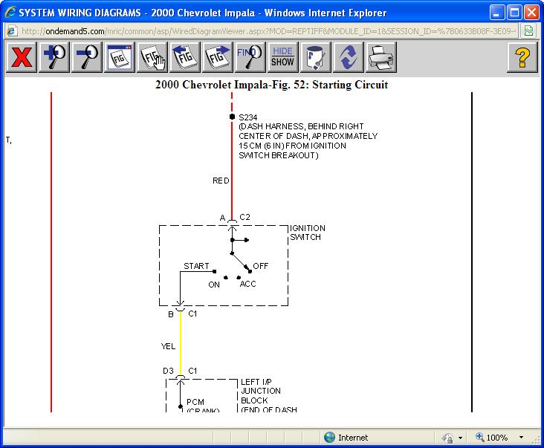Click the OFF switch position label
The width and height of the screenshot is (544, 448).
pyautogui.click(x=261, y=266)
